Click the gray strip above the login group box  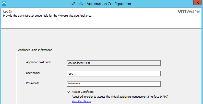(x=102, y=38)
